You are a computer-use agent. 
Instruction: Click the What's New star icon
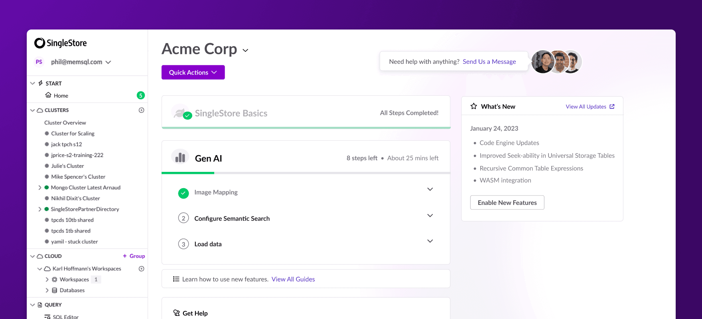(474, 106)
